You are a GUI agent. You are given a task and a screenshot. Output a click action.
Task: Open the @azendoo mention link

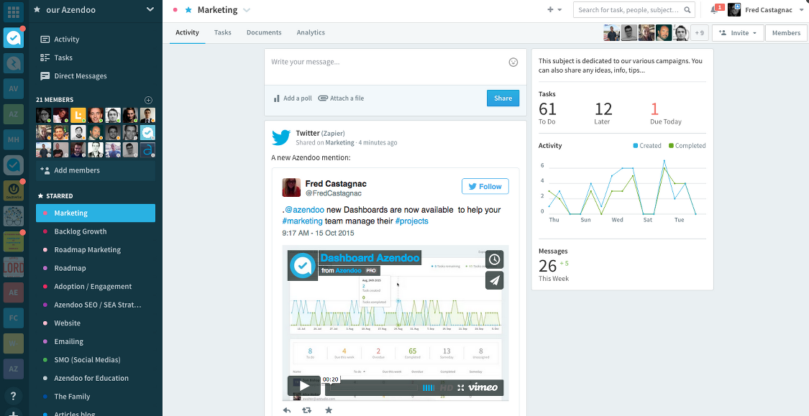point(303,211)
